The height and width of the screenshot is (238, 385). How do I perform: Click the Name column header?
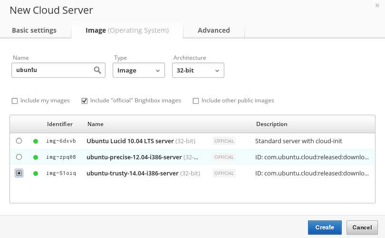96,124
